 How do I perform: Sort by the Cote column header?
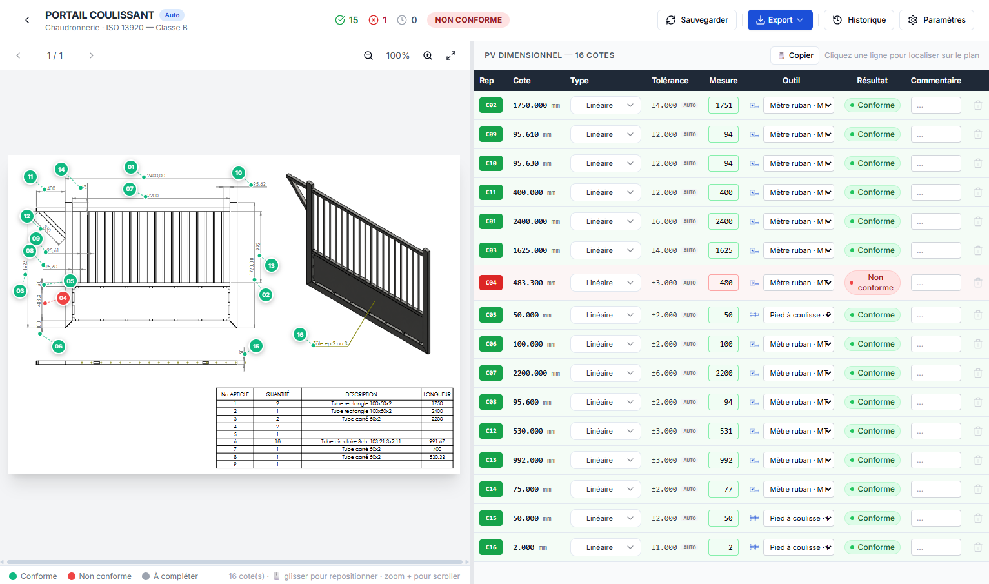click(522, 81)
